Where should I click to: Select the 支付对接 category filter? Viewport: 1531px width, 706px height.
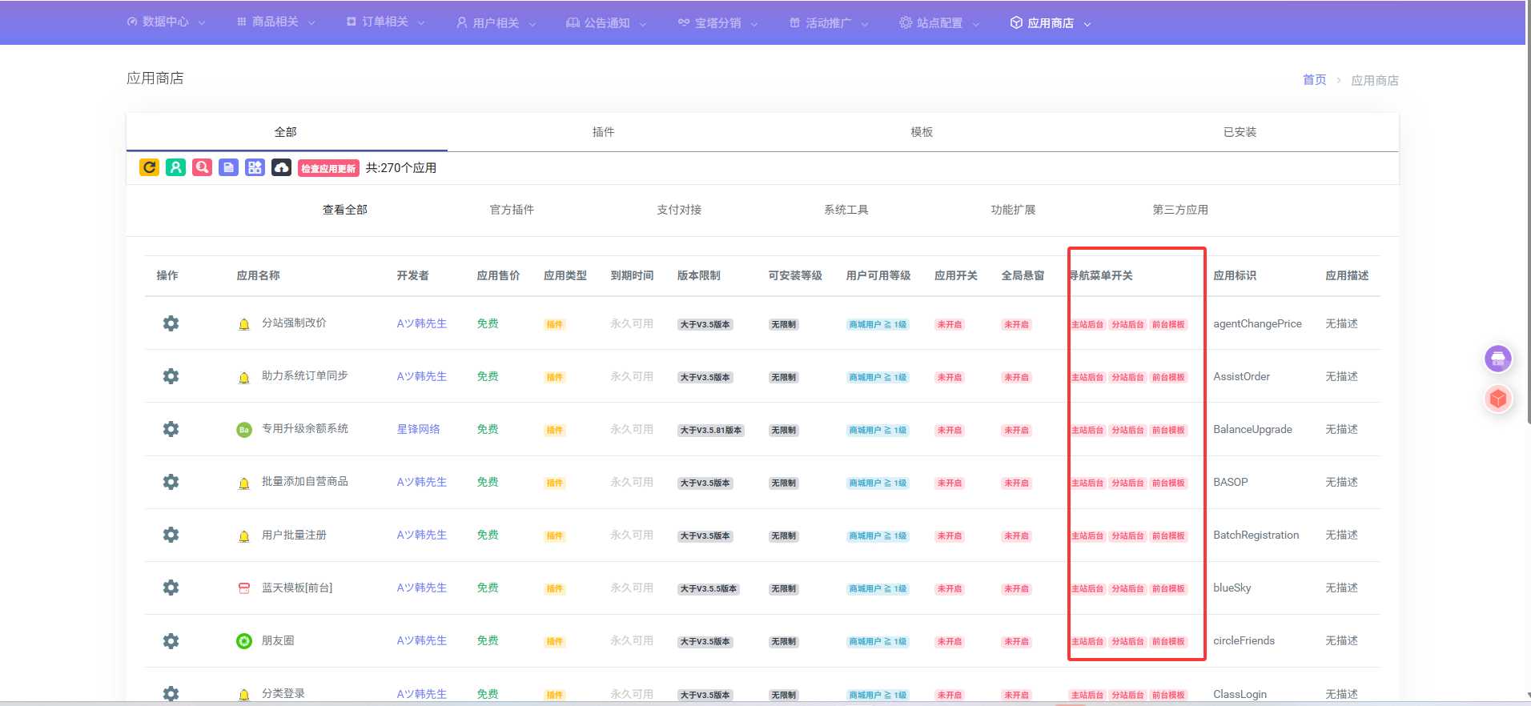[679, 210]
